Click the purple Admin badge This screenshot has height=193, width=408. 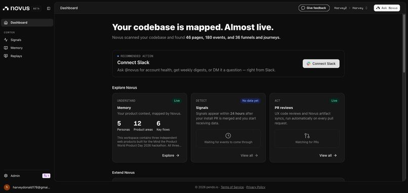(46, 176)
